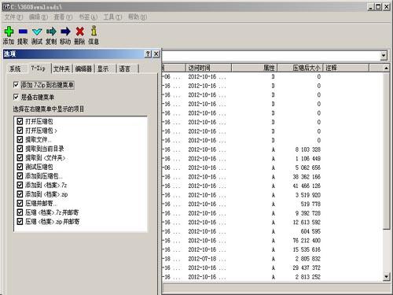Uncheck the 打开压缩包 > submenu item
This screenshot has height=295, width=393.
point(20,131)
